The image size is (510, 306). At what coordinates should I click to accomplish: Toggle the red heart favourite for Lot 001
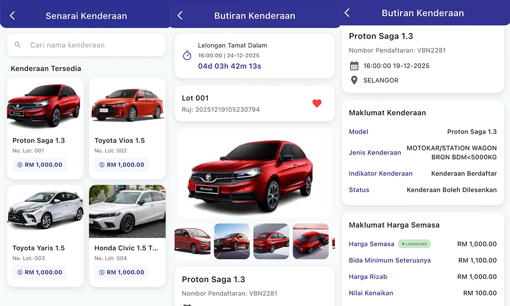(317, 103)
